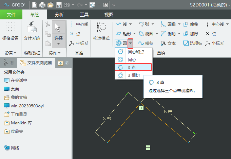
Task: Switch to the 分析 ribbon tab
Action: coord(59,15)
